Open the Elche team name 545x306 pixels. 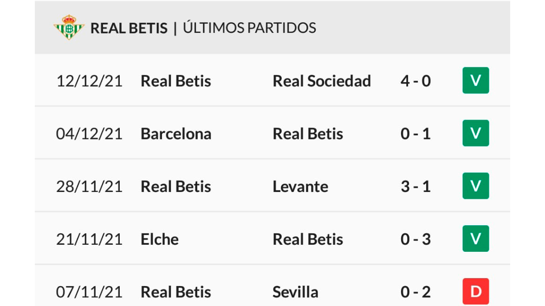coord(160,239)
